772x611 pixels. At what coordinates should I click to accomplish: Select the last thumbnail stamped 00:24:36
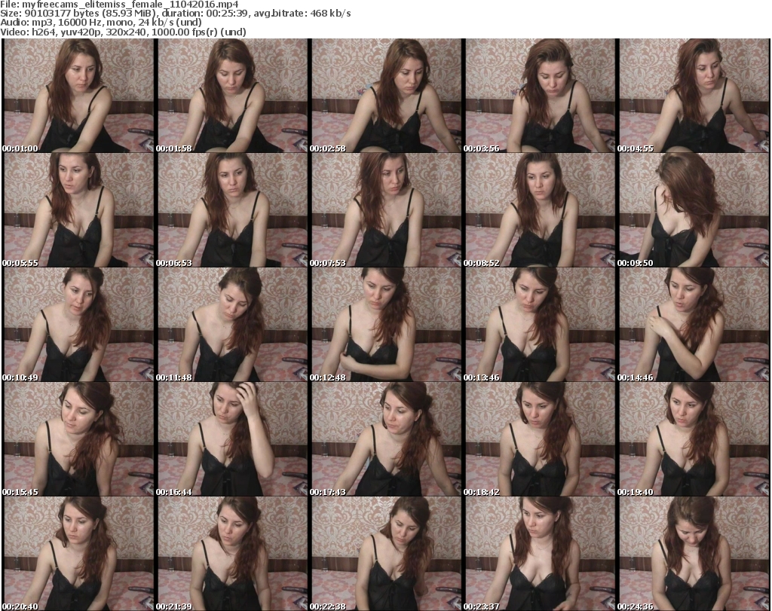694,554
